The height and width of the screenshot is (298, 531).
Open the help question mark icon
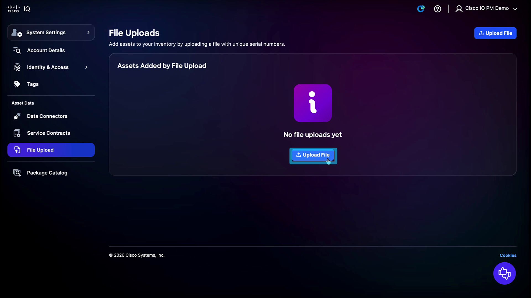pos(438,9)
